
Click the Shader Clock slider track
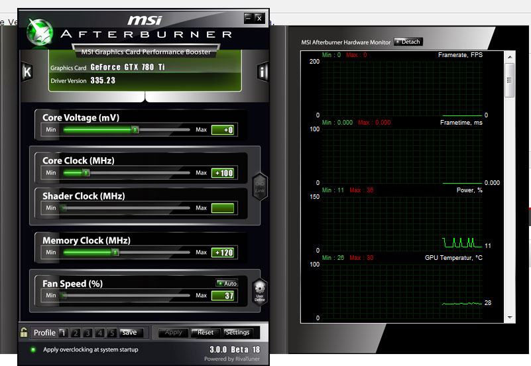(x=126, y=208)
